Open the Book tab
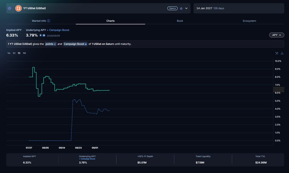Viewport: 289px width, 173px height. point(180,21)
